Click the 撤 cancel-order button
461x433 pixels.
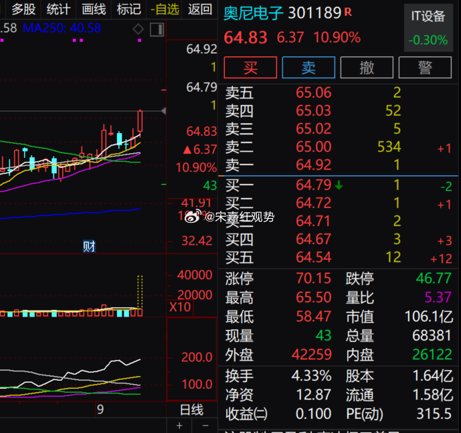(367, 68)
